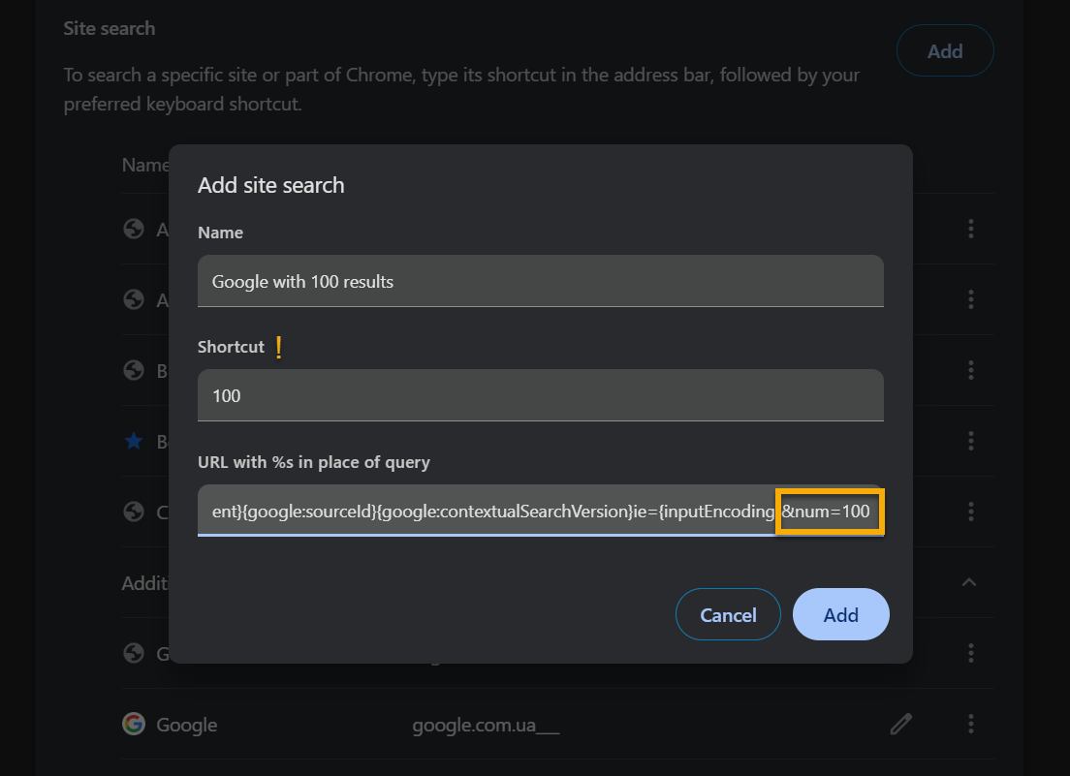The image size is (1070, 776).
Task: Click into the Shortcut field showing 100
Action: click(540, 395)
